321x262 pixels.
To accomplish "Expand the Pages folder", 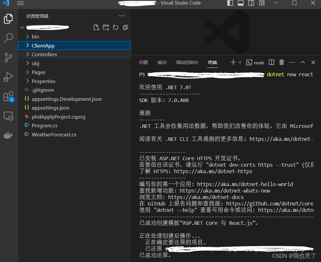I will coord(75,72).
